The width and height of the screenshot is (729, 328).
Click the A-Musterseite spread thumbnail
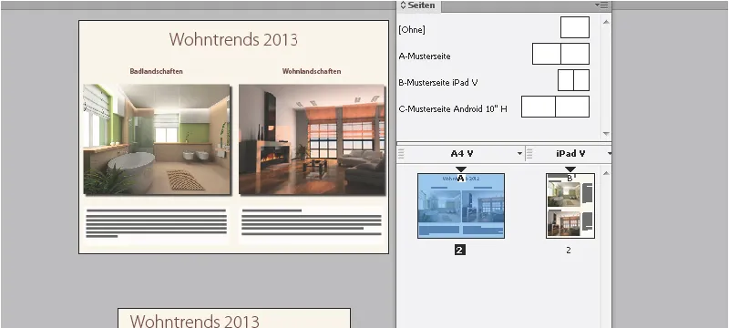pos(560,54)
